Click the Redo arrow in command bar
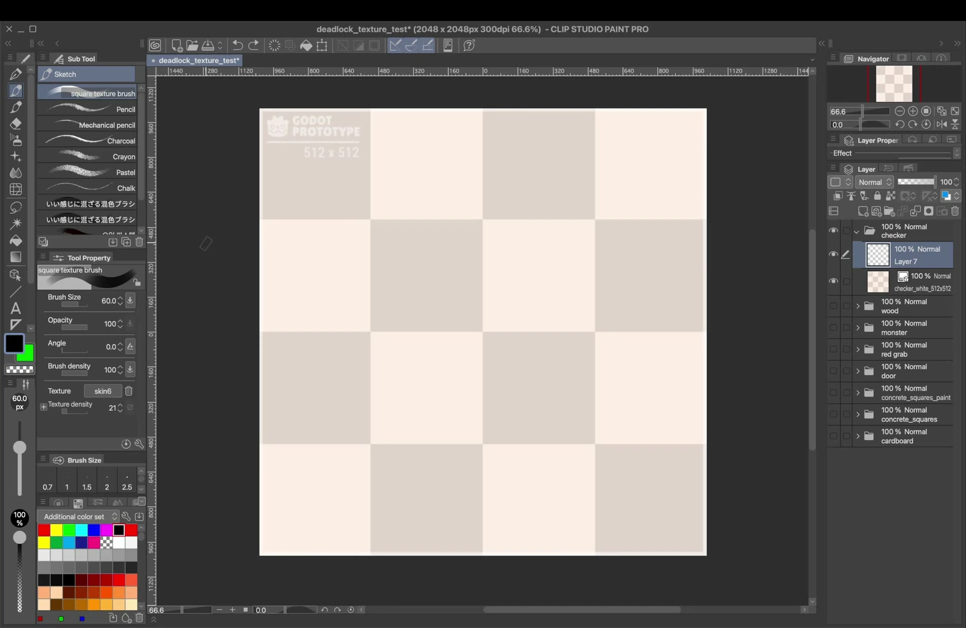Screen dimensions: 966x628 (x=254, y=45)
